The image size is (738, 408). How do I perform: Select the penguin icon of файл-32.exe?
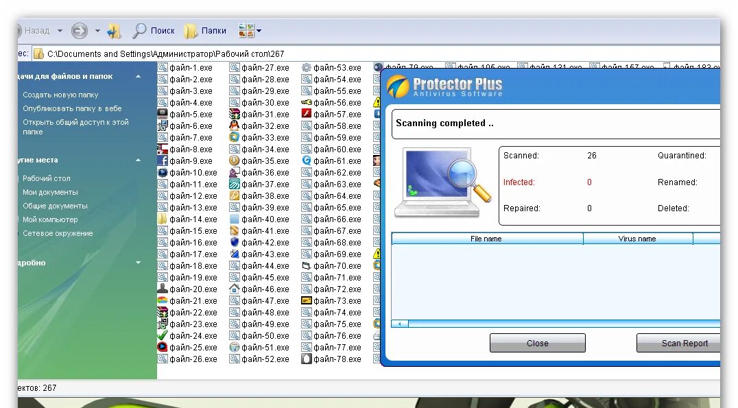tap(235, 125)
